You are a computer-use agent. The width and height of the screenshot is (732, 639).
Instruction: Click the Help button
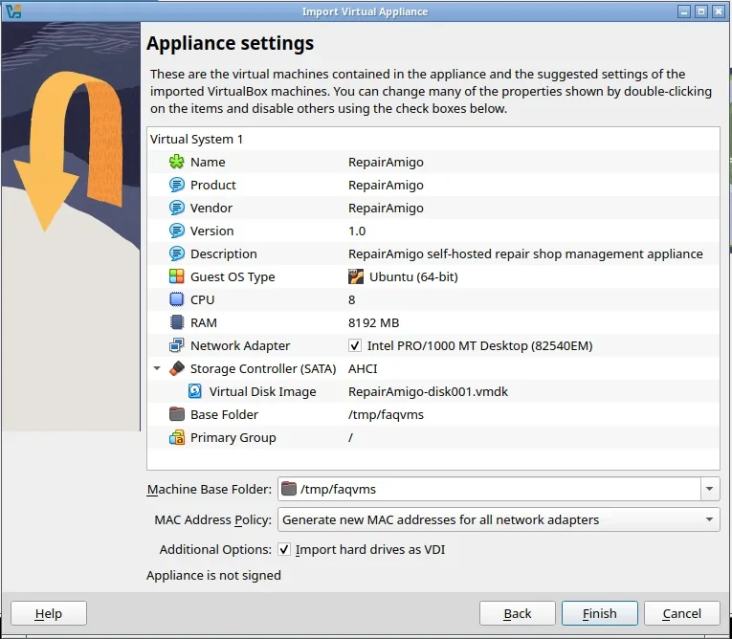pyautogui.click(x=49, y=613)
